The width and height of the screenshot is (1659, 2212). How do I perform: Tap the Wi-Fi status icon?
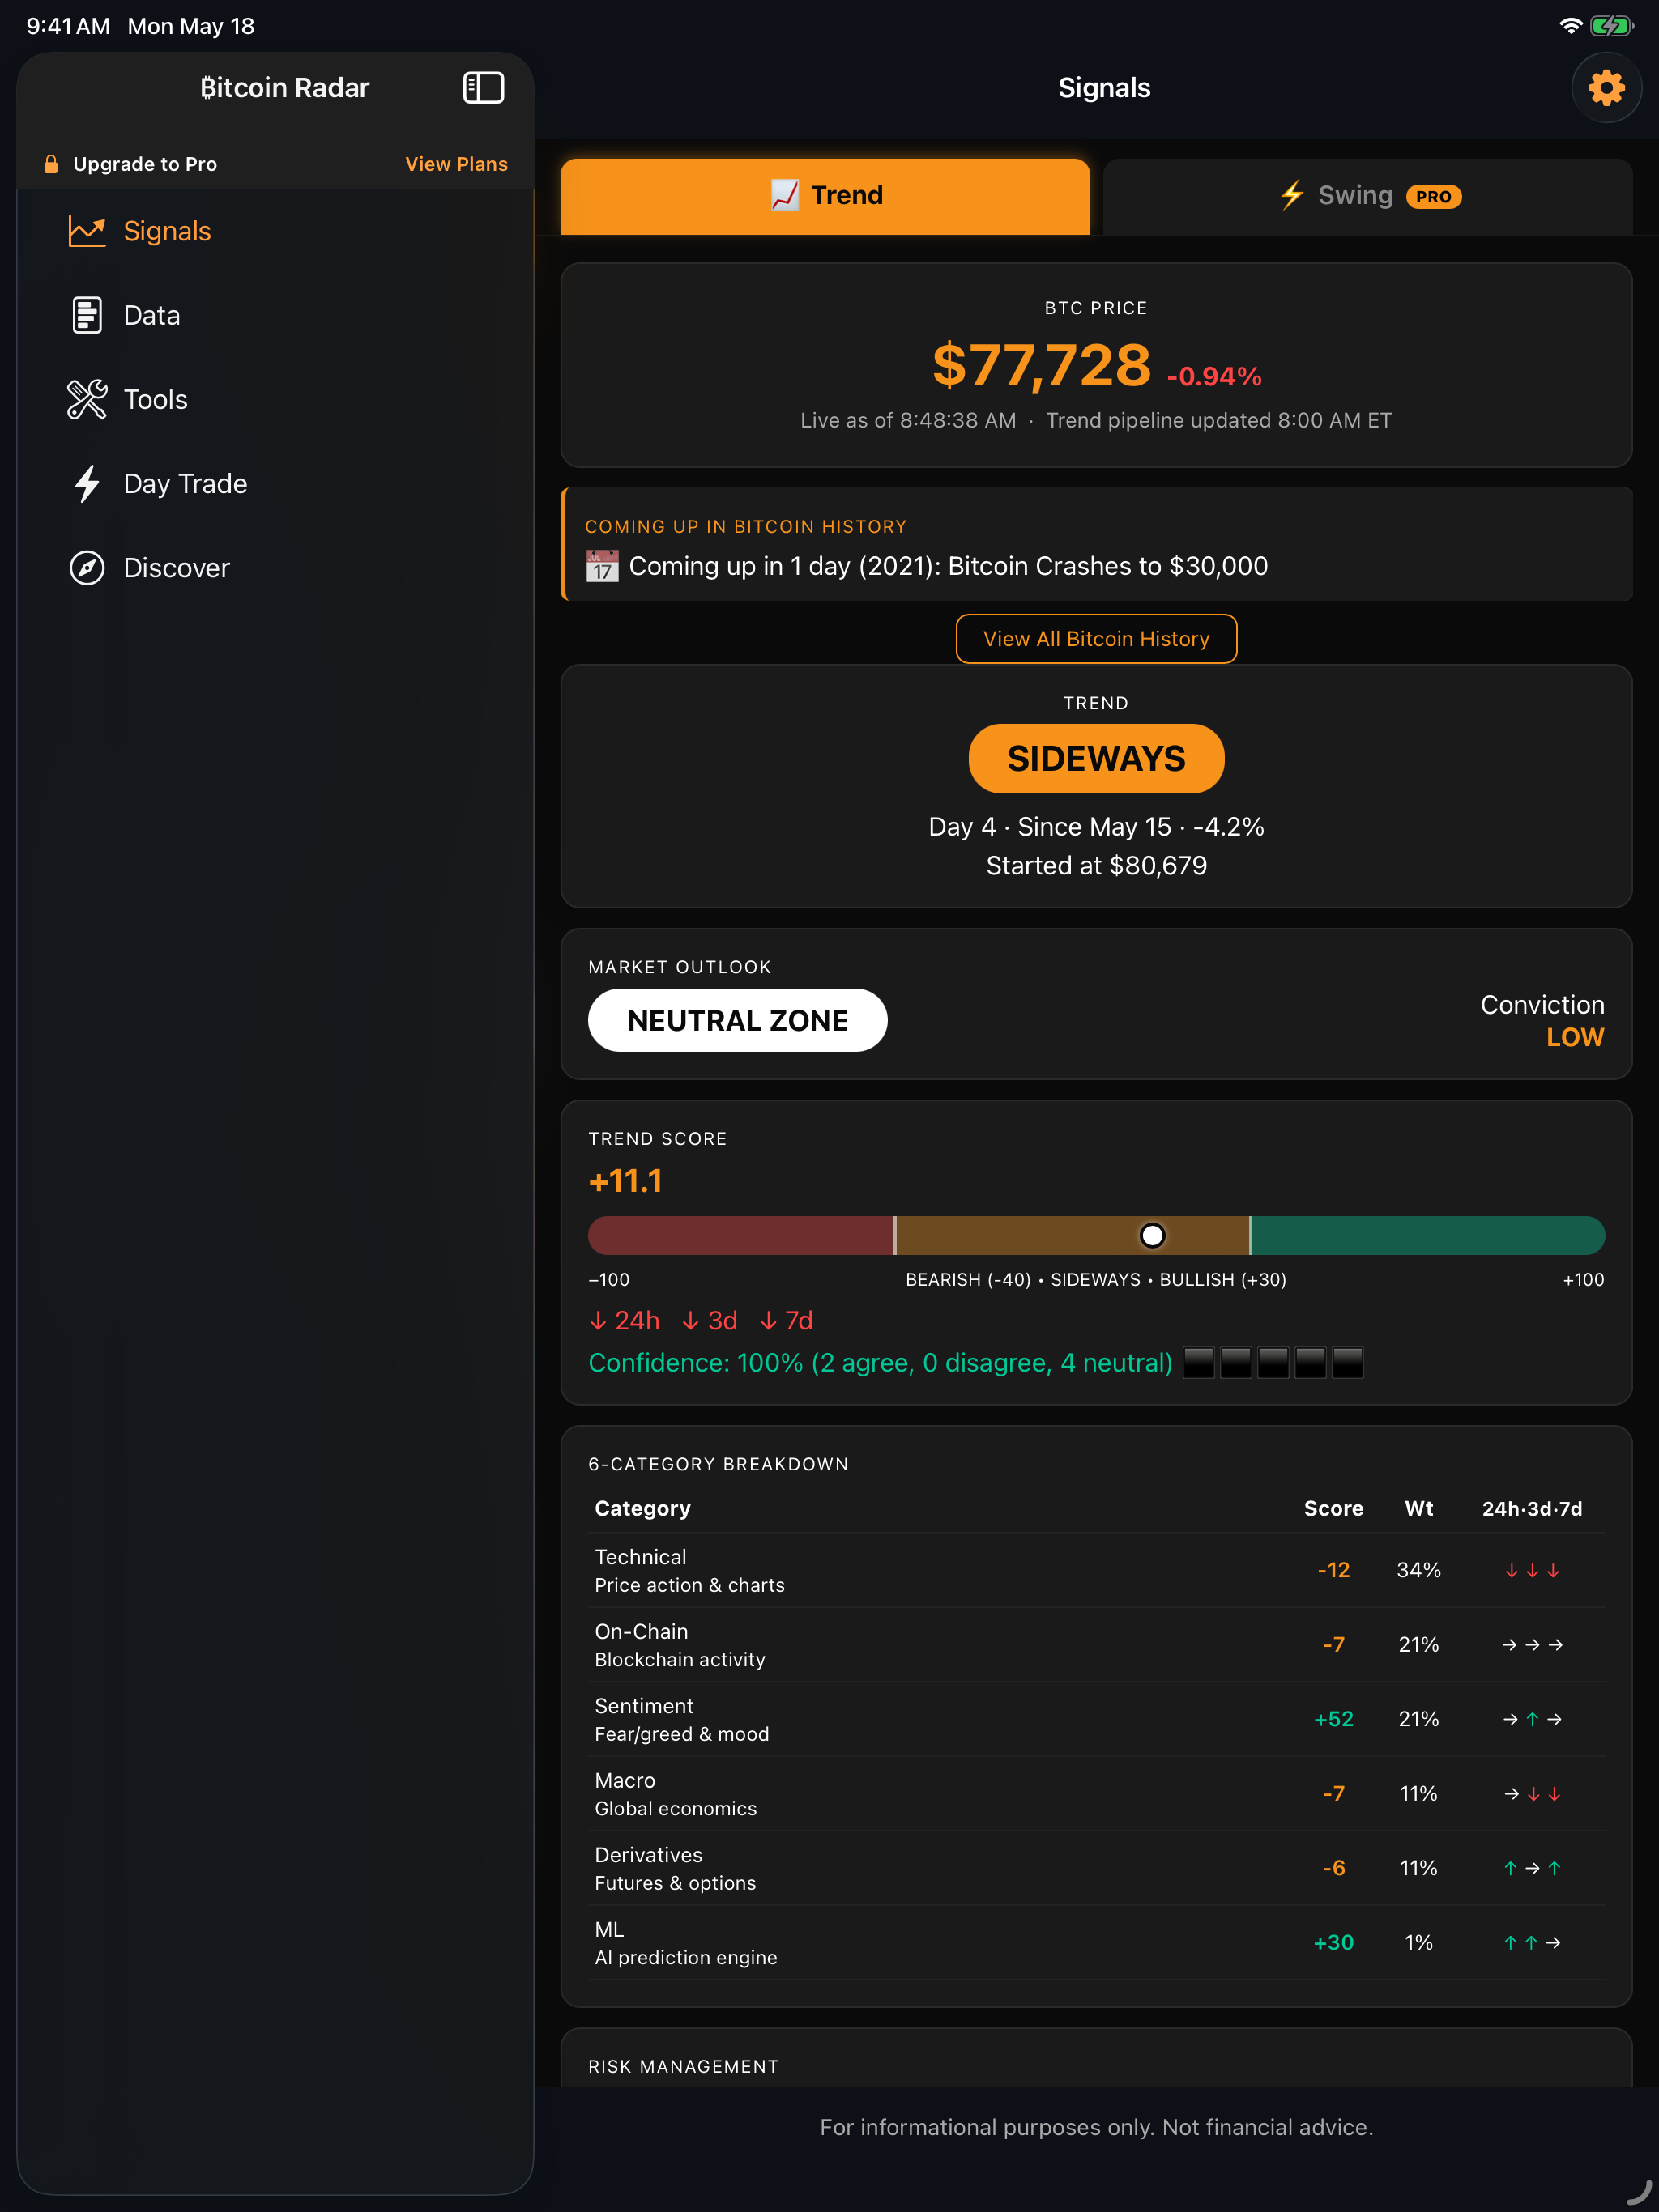(x=1571, y=26)
